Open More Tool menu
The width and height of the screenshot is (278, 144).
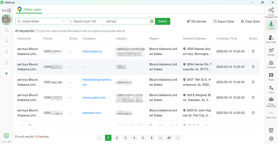click(x=271, y=115)
